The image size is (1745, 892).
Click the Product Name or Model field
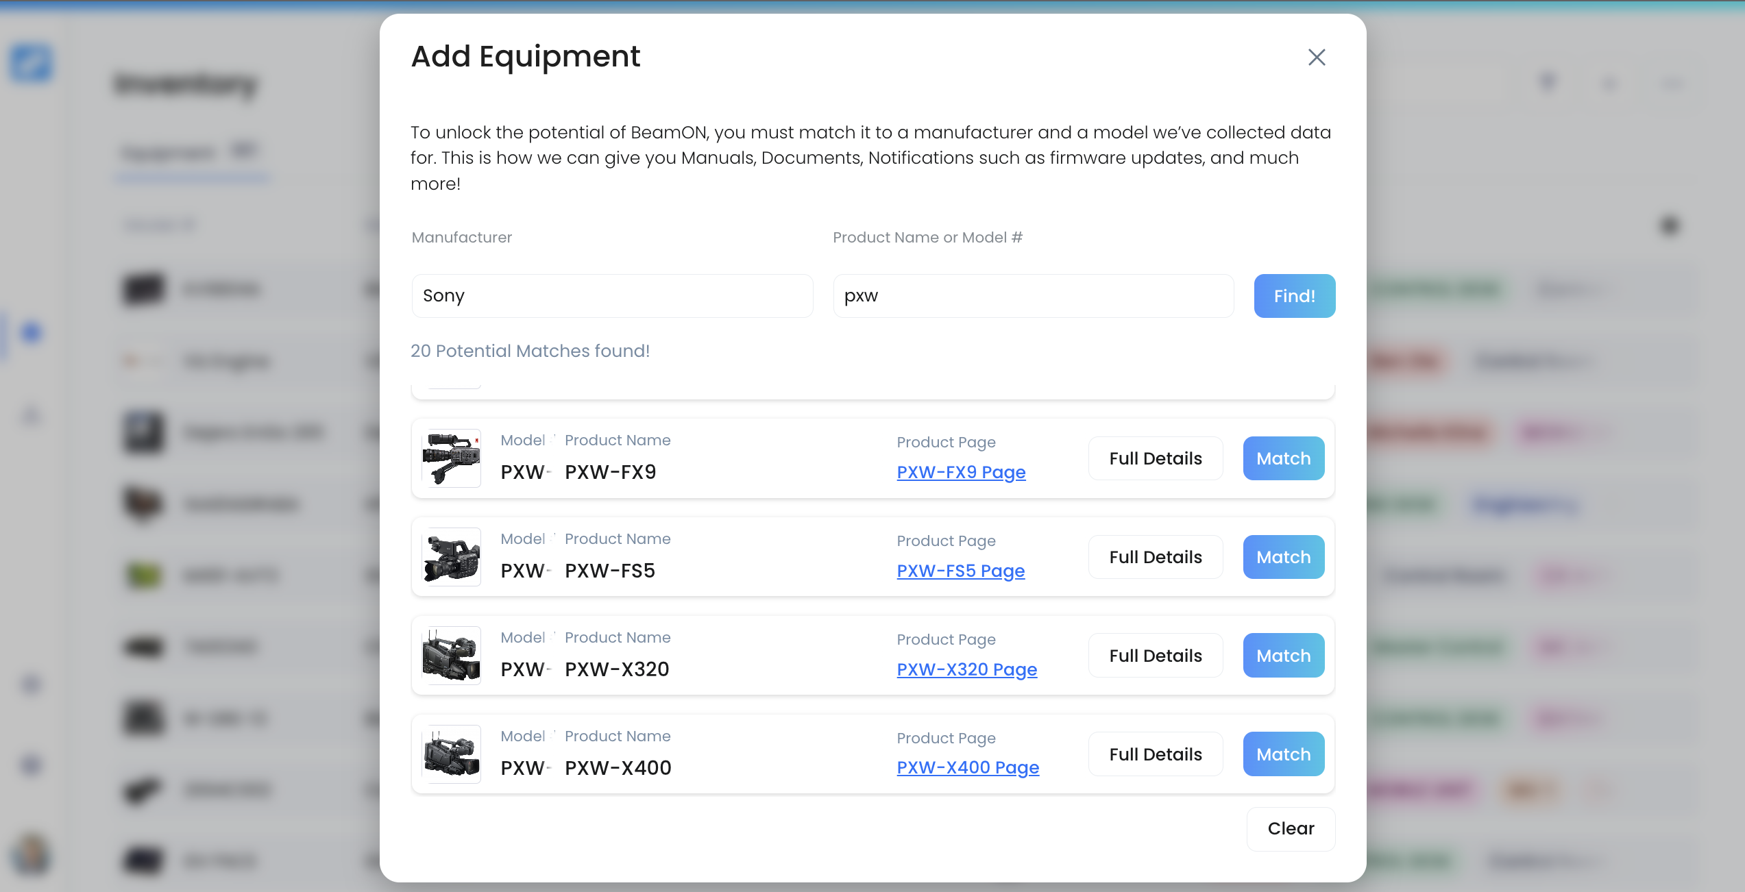coord(1033,296)
